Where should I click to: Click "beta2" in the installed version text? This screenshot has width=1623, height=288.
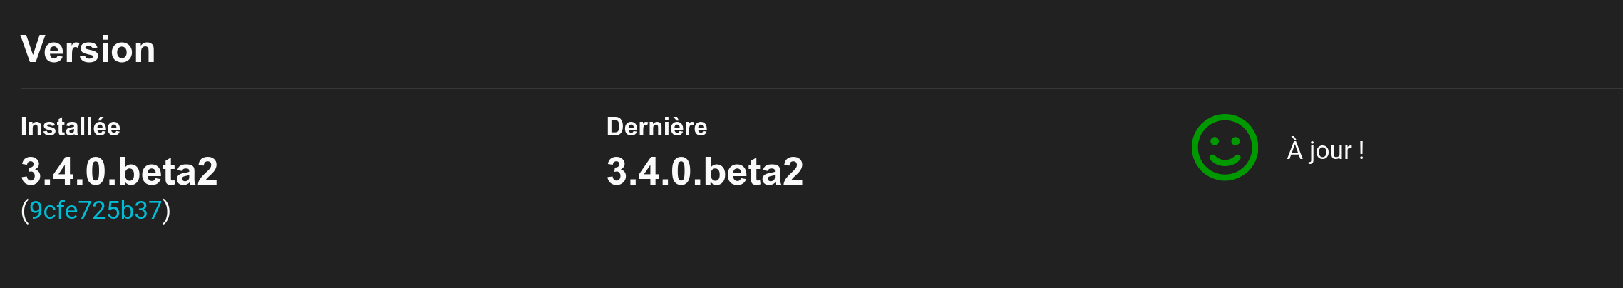pos(168,172)
